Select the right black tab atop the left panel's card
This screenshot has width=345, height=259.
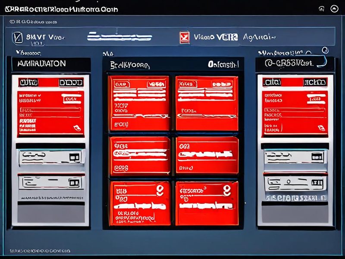pyautogui.click(x=71, y=83)
